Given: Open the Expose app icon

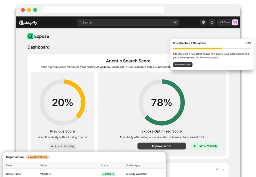Looking at the screenshot, I should tap(30, 36).
